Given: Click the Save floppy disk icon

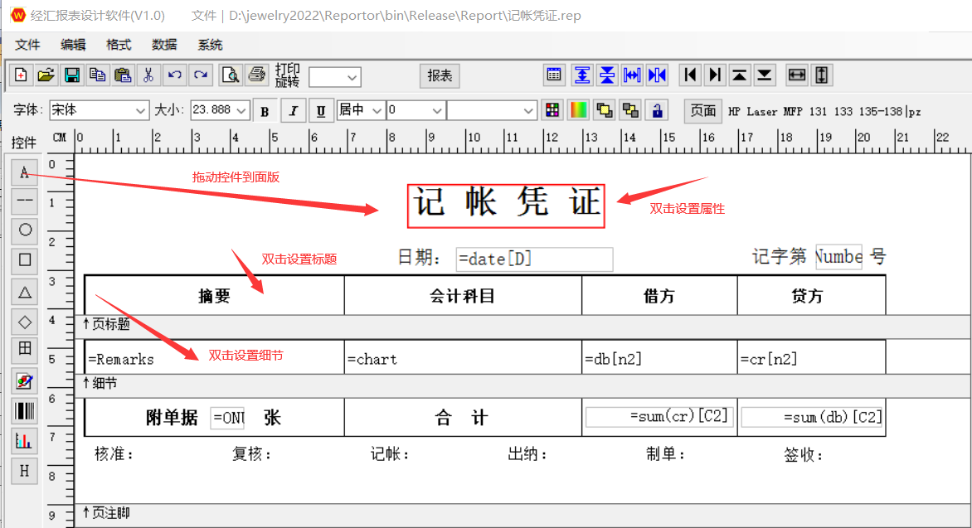Looking at the screenshot, I should 72,75.
